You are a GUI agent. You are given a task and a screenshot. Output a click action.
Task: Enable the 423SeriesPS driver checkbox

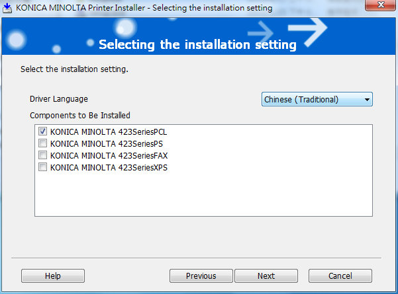coord(42,143)
